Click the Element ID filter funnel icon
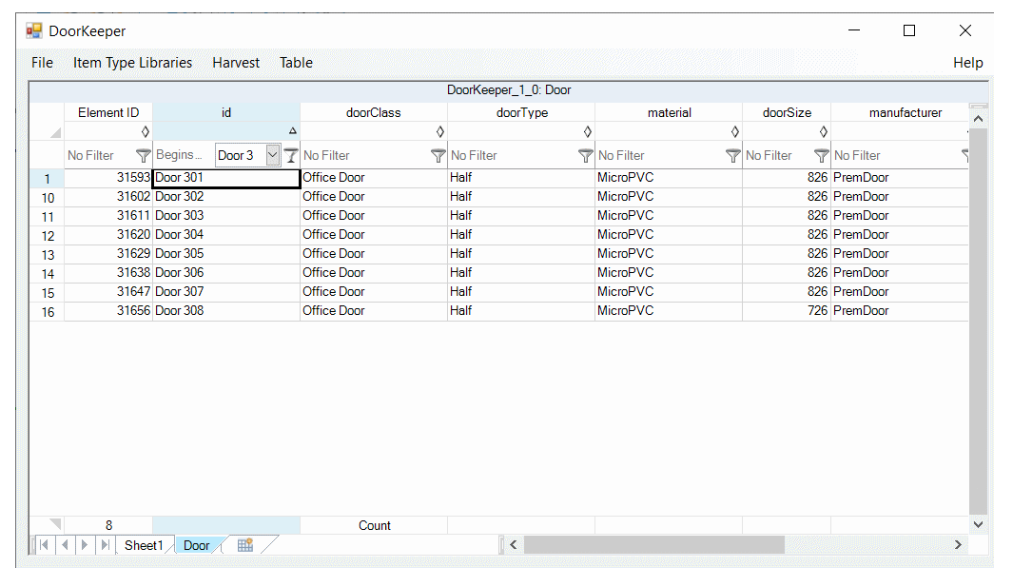Viewport: 1013px width, 587px height. point(143,155)
